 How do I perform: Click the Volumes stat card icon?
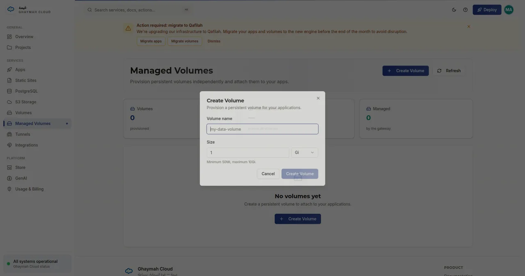tap(132, 109)
